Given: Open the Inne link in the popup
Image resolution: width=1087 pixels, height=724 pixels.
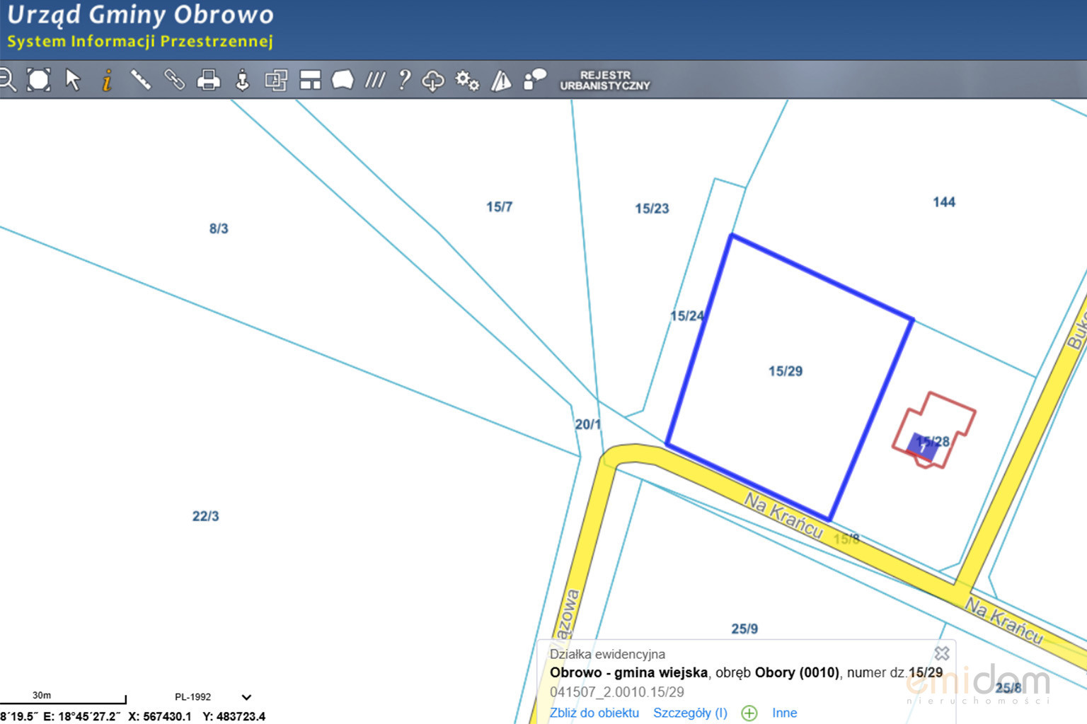Looking at the screenshot, I should 784,713.
